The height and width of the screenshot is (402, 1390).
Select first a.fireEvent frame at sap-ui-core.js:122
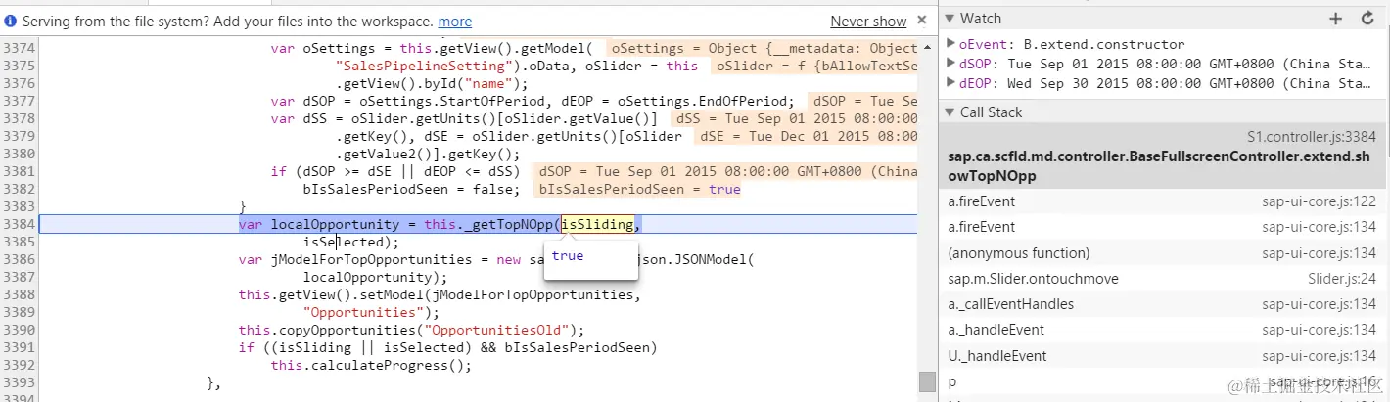point(1164,201)
